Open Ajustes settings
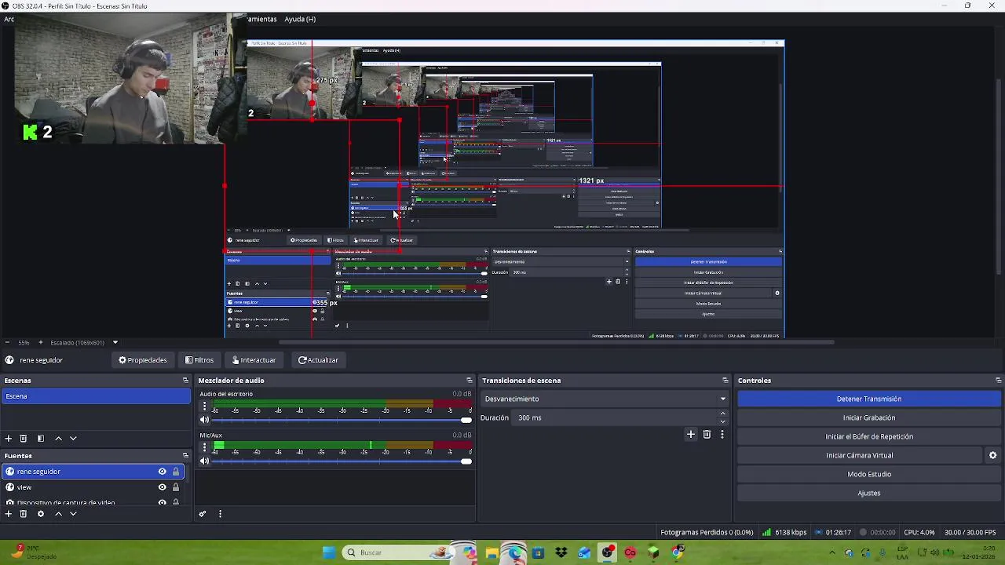1005x565 pixels. [x=868, y=493]
